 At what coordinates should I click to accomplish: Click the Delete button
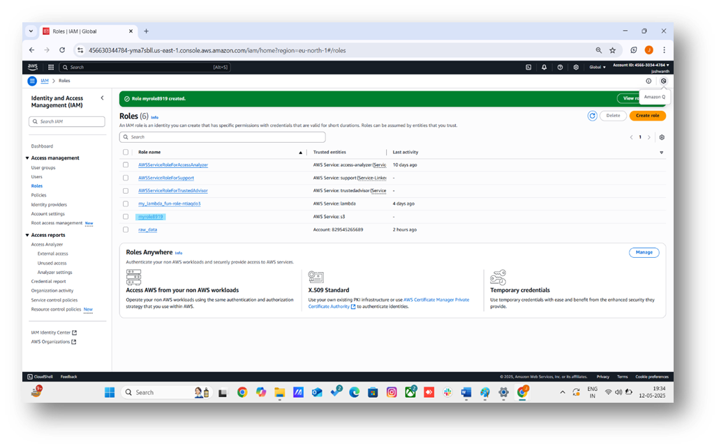[x=613, y=116]
